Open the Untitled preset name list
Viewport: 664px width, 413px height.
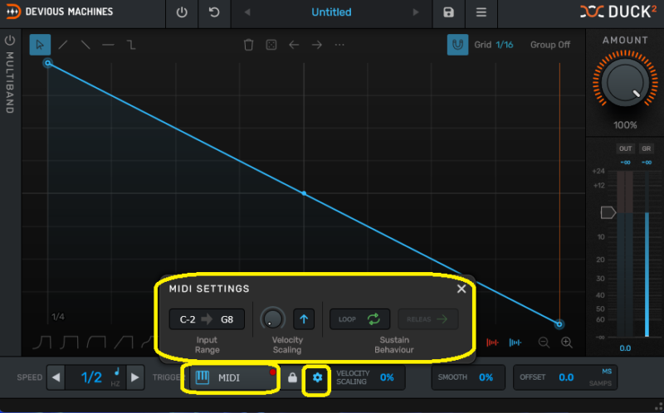[x=331, y=12]
